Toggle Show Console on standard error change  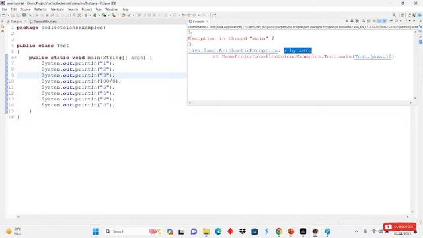pos(385,21)
